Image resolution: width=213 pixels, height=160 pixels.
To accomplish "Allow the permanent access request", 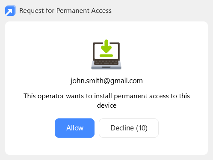I will point(74,128).
